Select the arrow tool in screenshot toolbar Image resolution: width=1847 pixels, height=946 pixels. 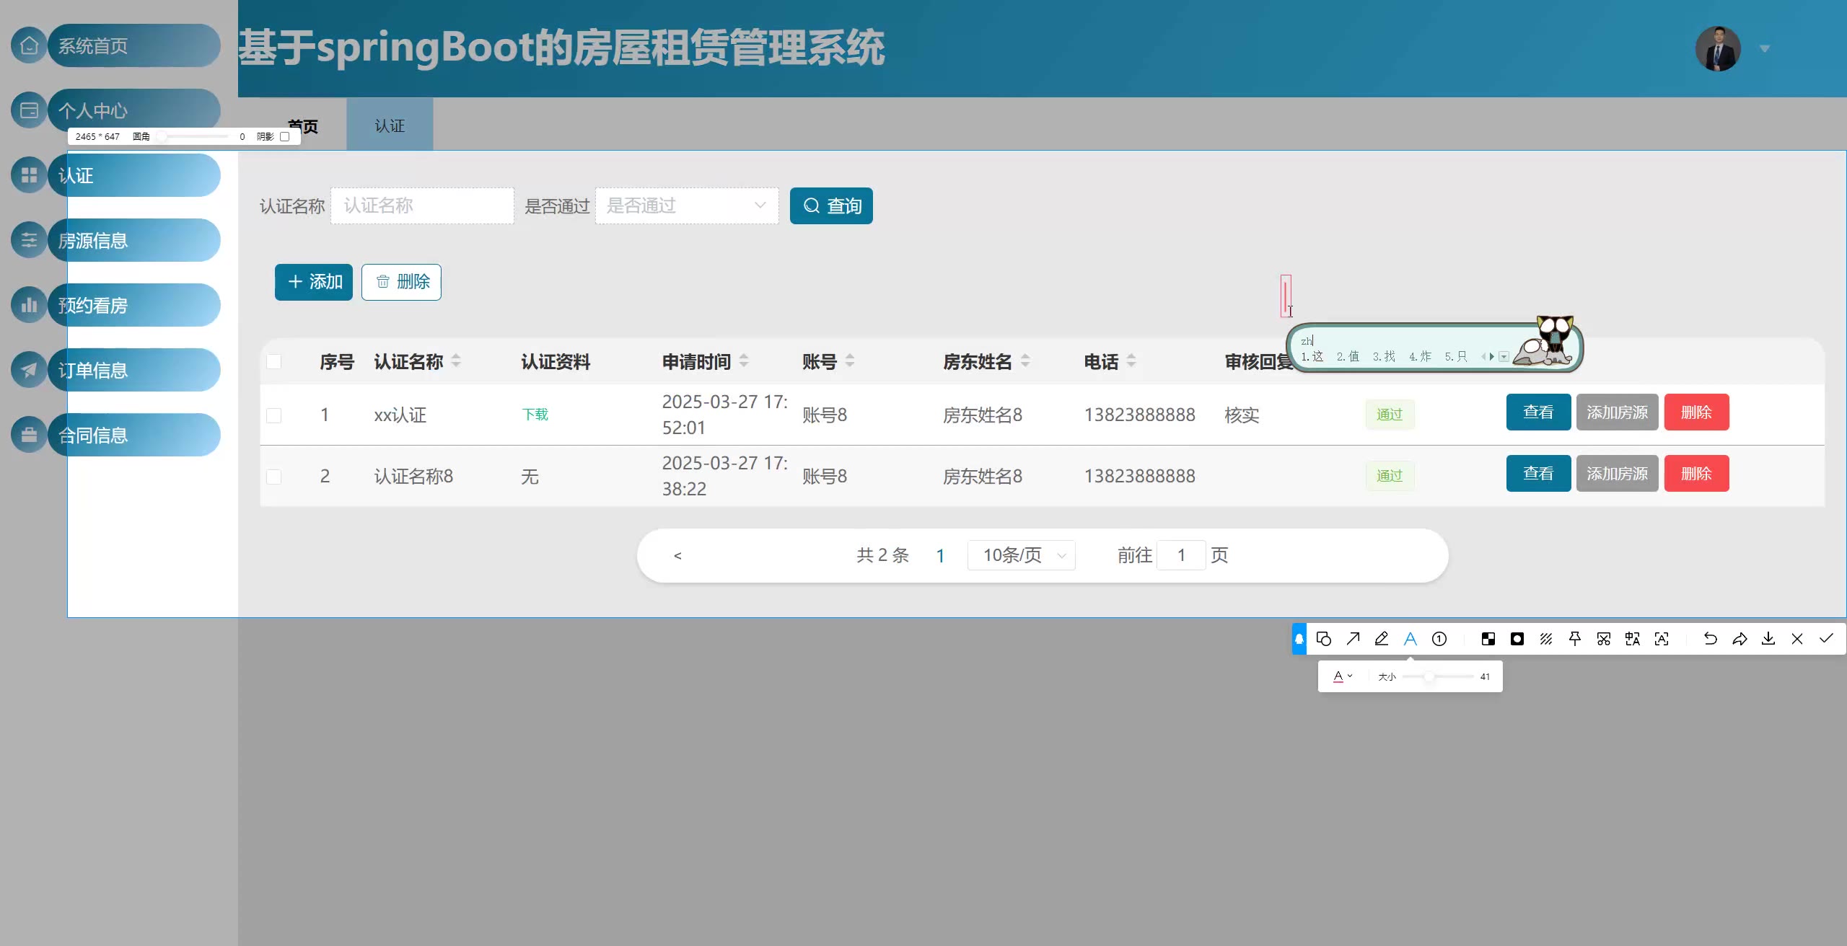coord(1353,639)
